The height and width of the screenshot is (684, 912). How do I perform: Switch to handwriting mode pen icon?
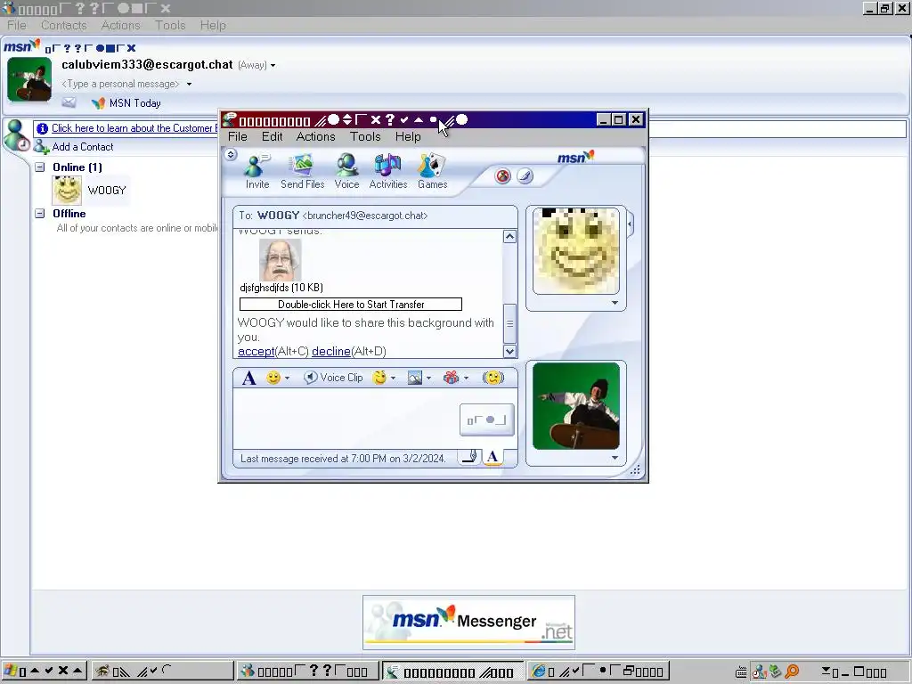click(x=470, y=457)
